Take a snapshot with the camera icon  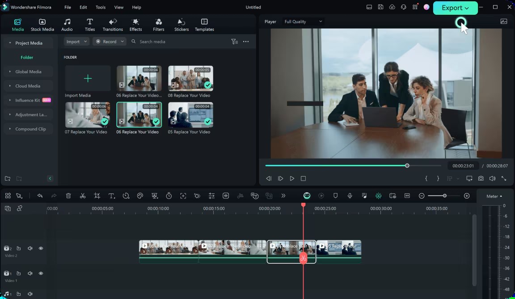pyautogui.click(x=481, y=178)
